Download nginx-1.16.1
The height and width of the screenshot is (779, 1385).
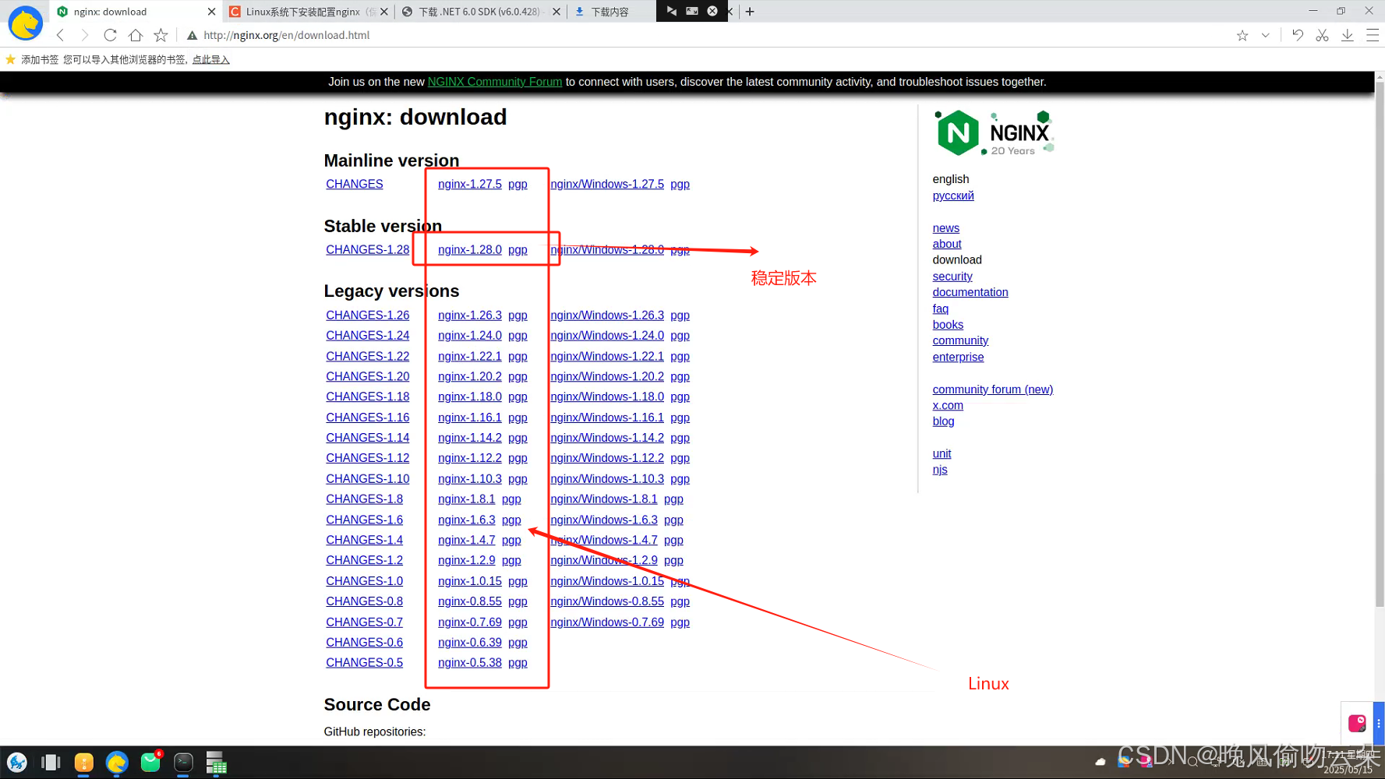[x=470, y=418]
